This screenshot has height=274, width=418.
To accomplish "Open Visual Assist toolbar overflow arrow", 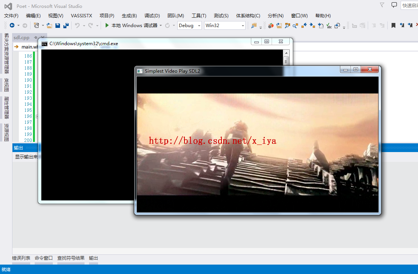I will click(344, 27).
